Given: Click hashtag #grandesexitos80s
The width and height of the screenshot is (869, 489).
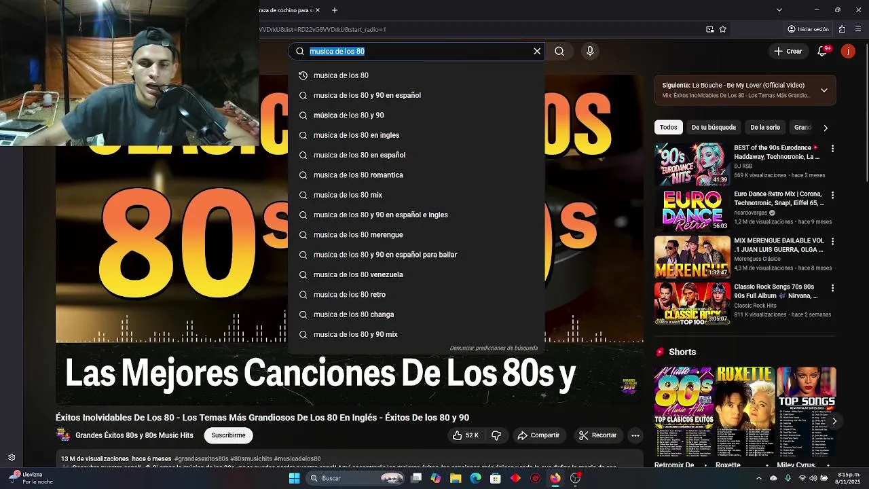Looking at the screenshot, I should [202, 459].
